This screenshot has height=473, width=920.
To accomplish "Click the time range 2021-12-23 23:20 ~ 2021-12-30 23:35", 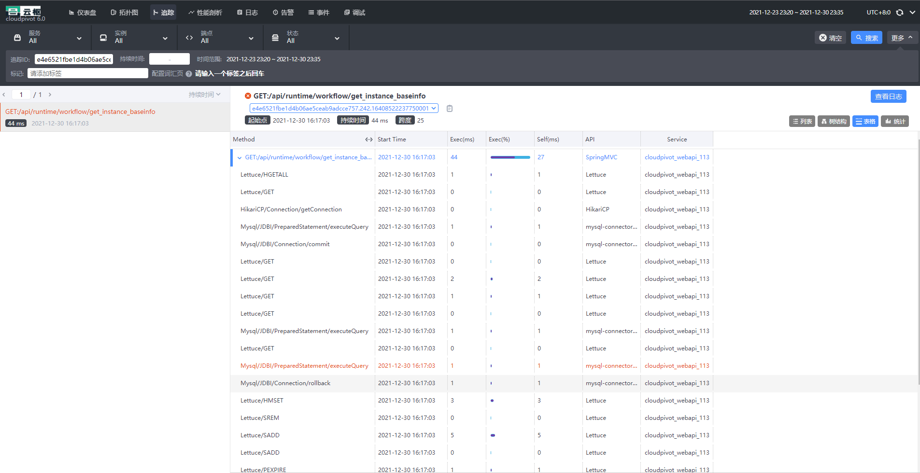I will [273, 59].
